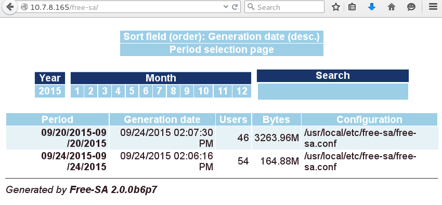The image size is (442, 205).
Task: Open the bookmarks list icon
Action: (x=352, y=7)
